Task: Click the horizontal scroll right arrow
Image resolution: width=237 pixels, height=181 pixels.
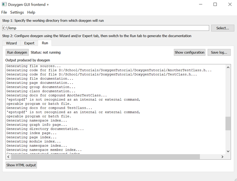Action: click(x=222, y=157)
